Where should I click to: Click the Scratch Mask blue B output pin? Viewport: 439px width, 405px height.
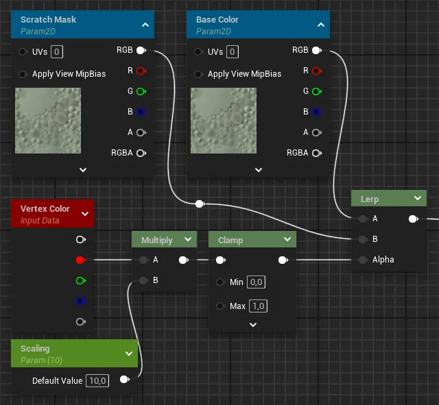click(x=141, y=112)
